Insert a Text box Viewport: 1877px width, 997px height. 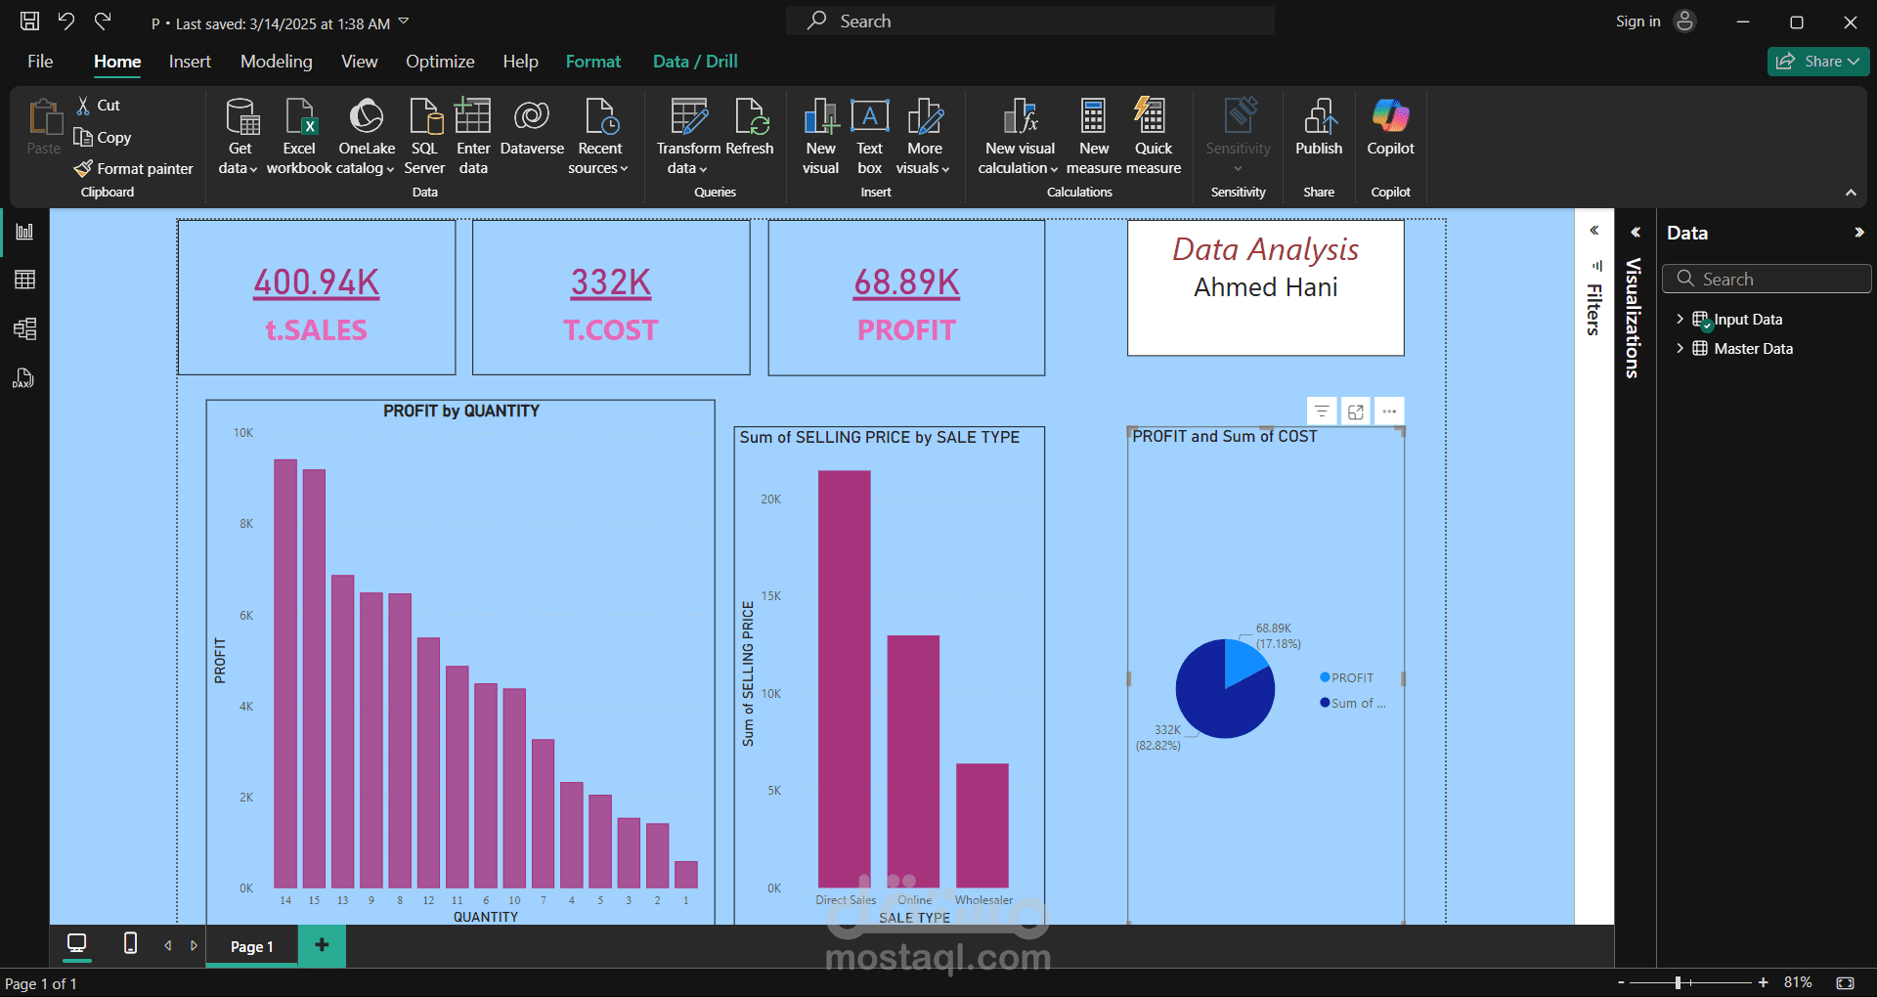pyautogui.click(x=869, y=136)
